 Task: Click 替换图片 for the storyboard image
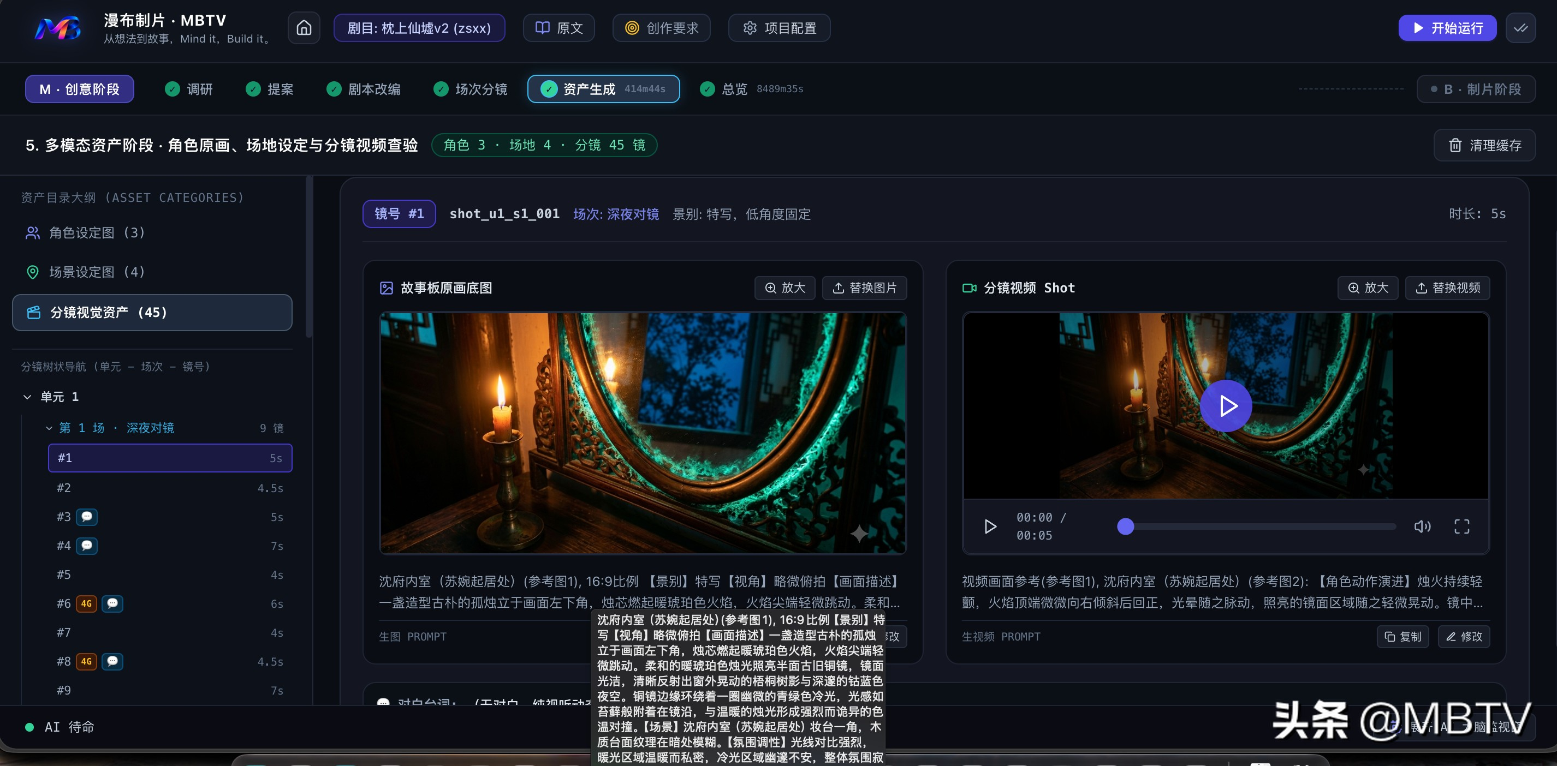tap(864, 288)
